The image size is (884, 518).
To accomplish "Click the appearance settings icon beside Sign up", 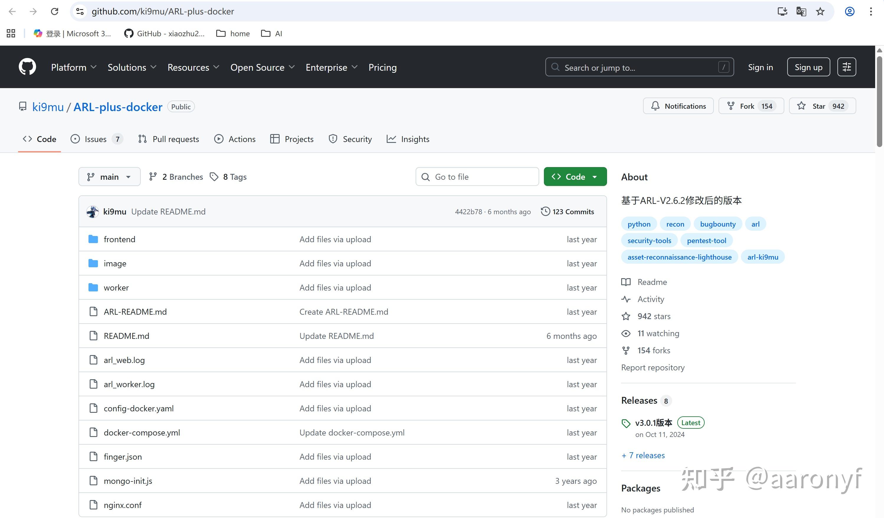I will (847, 67).
